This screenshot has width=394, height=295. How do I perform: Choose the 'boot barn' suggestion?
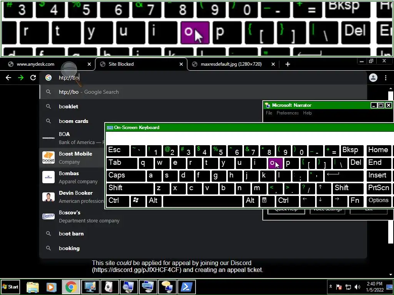(203, 234)
